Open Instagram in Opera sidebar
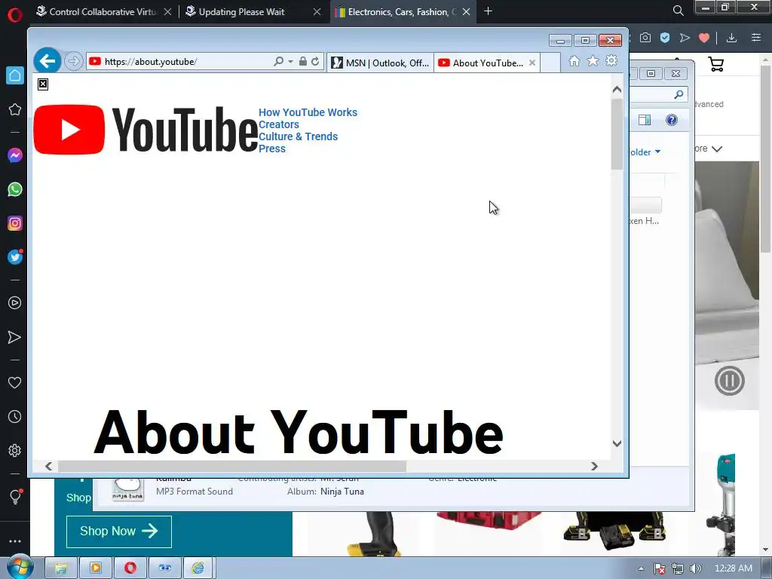Viewport: 772px width, 579px height. pos(15,223)
